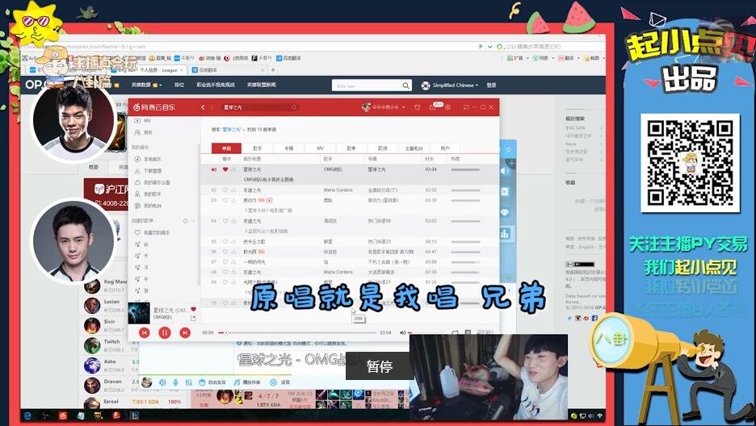This screenshot has height=426, width=756.
Task: Like the song in row 06
Action: point(225,252)
